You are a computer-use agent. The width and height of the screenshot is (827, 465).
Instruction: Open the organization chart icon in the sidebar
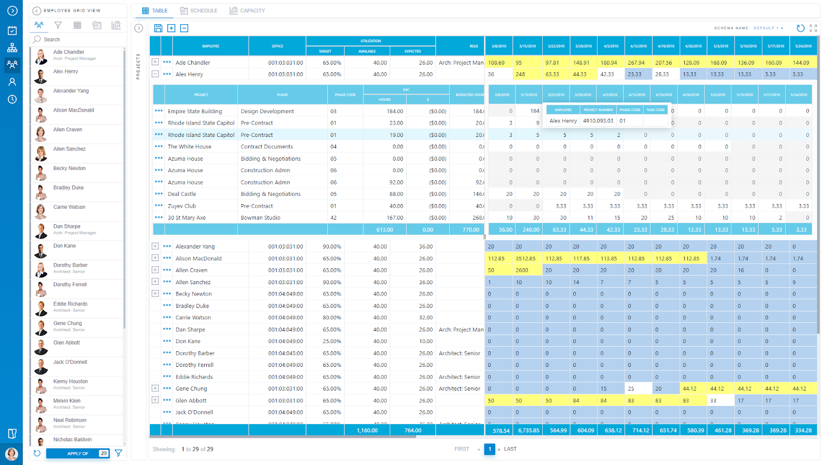coord(12,48)
